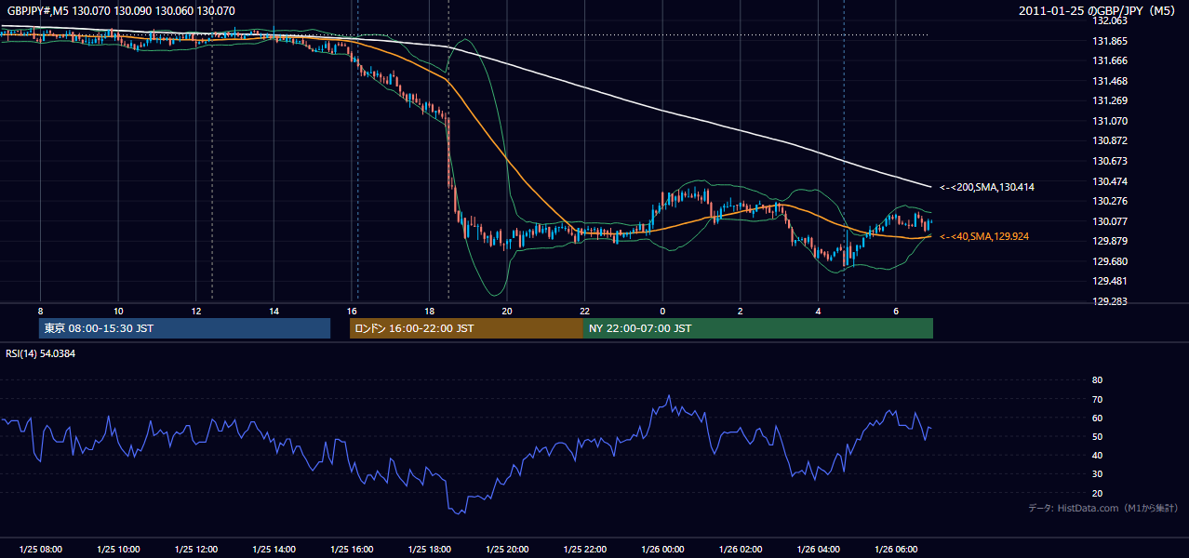Click price axis label 130.077

[1110, 221]
